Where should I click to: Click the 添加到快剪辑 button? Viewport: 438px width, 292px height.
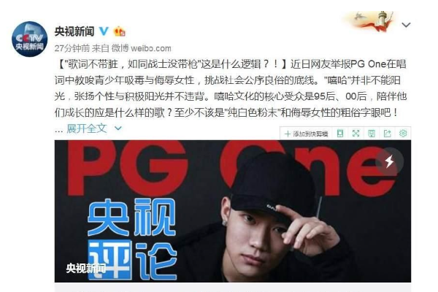coord(306,134)
